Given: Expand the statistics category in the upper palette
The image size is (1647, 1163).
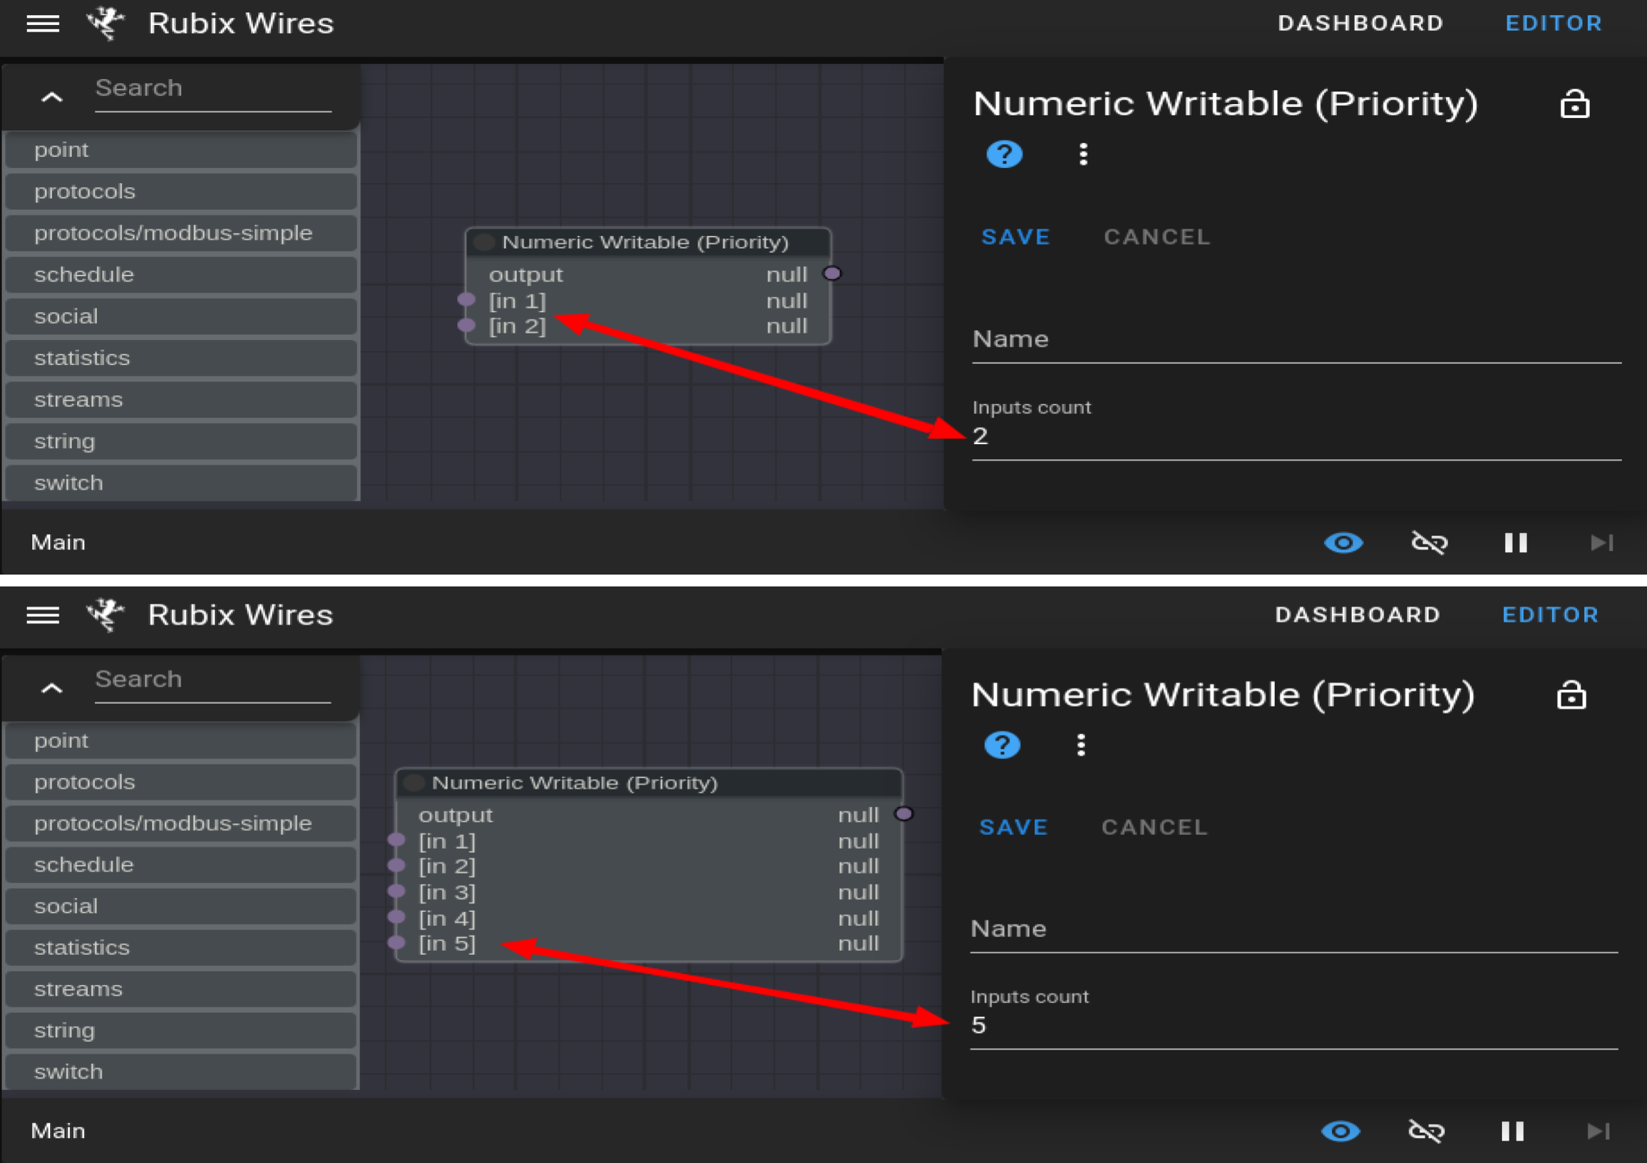Looking at the screenshot, I should (181, 358).
